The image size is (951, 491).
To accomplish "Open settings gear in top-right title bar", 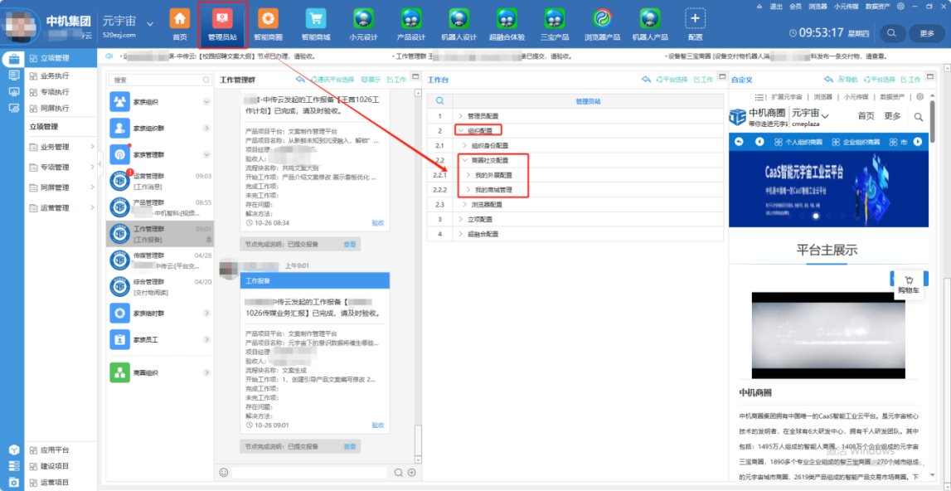I will [x=900, y=6].
